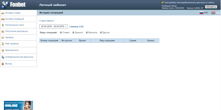Viewport: 221px width, 110px height.
Task: Click the dollar icon beside Пополнение счета
Action: (3, 25)
